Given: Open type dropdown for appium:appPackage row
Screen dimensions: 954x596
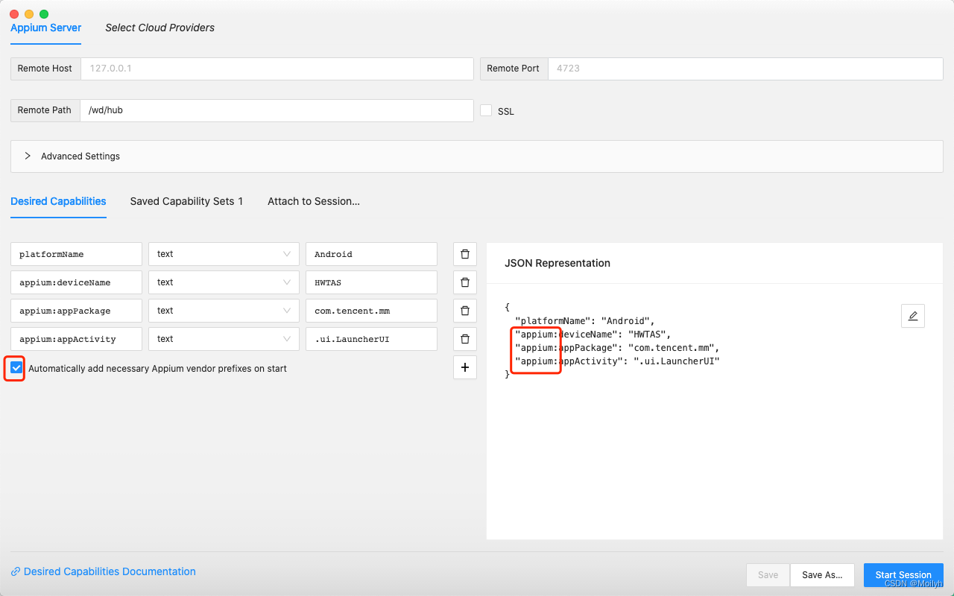Looking at the screenshot, I should (224, 311).
